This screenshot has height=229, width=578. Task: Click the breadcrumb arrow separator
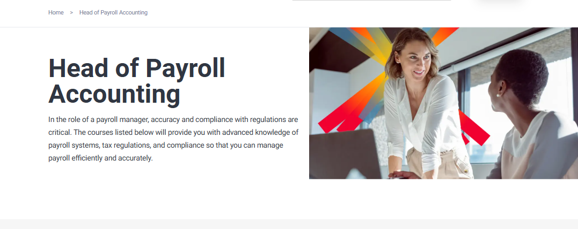71,12
